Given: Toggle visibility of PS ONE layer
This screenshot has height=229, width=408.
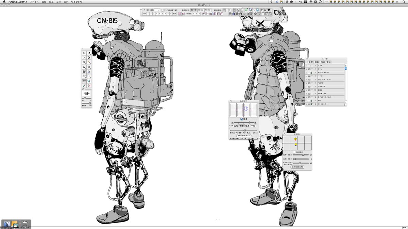Looking at the screenshot, I should click(x=309, y=83).
